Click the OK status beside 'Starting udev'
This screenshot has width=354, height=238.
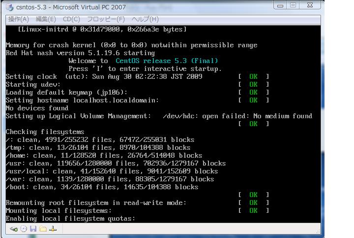click(x=253, y=84)
